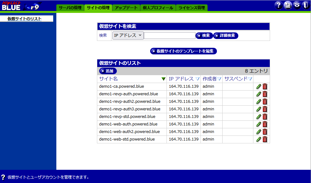Click the demo1-revp-auth.powered.blue site name

pyautogui.click(x=128, y=94)
